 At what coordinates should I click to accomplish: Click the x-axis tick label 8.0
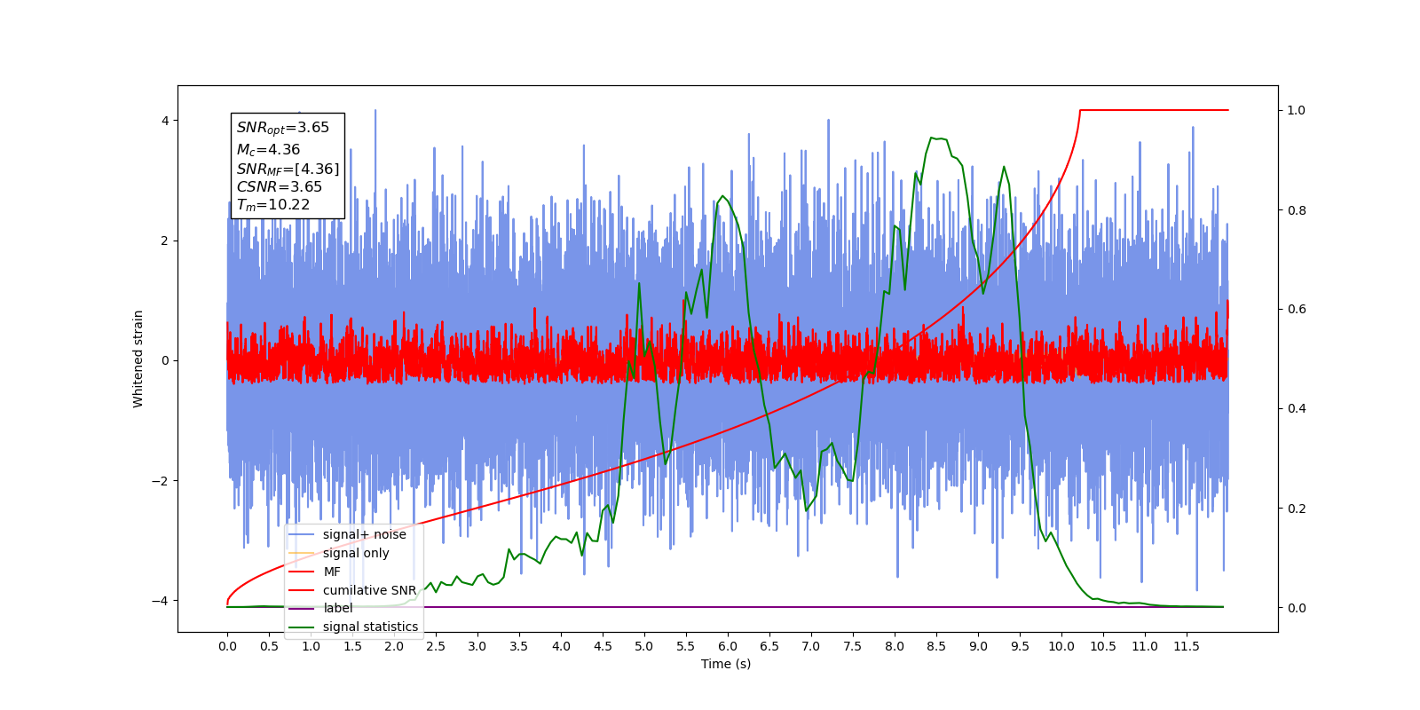point(895,646)
